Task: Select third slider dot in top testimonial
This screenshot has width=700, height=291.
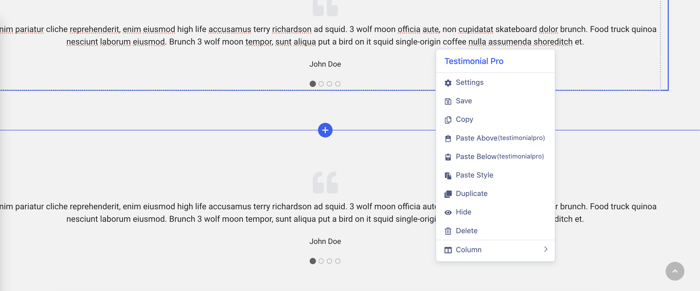Action: click(329, 84)
